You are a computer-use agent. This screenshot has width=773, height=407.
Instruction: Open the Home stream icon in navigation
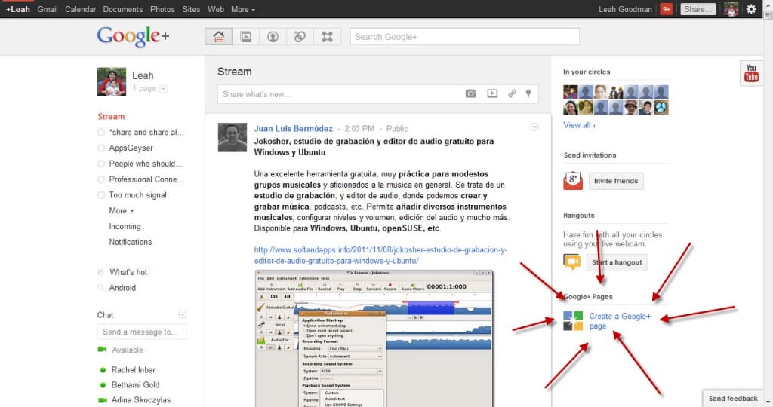(218, 36)
